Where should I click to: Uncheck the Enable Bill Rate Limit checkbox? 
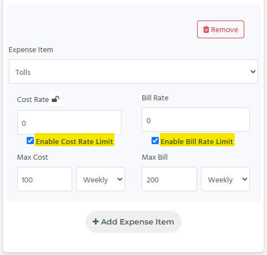pos(155,141)
